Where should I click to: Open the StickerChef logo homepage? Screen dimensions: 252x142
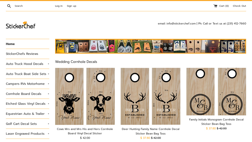tap(20, 25)
